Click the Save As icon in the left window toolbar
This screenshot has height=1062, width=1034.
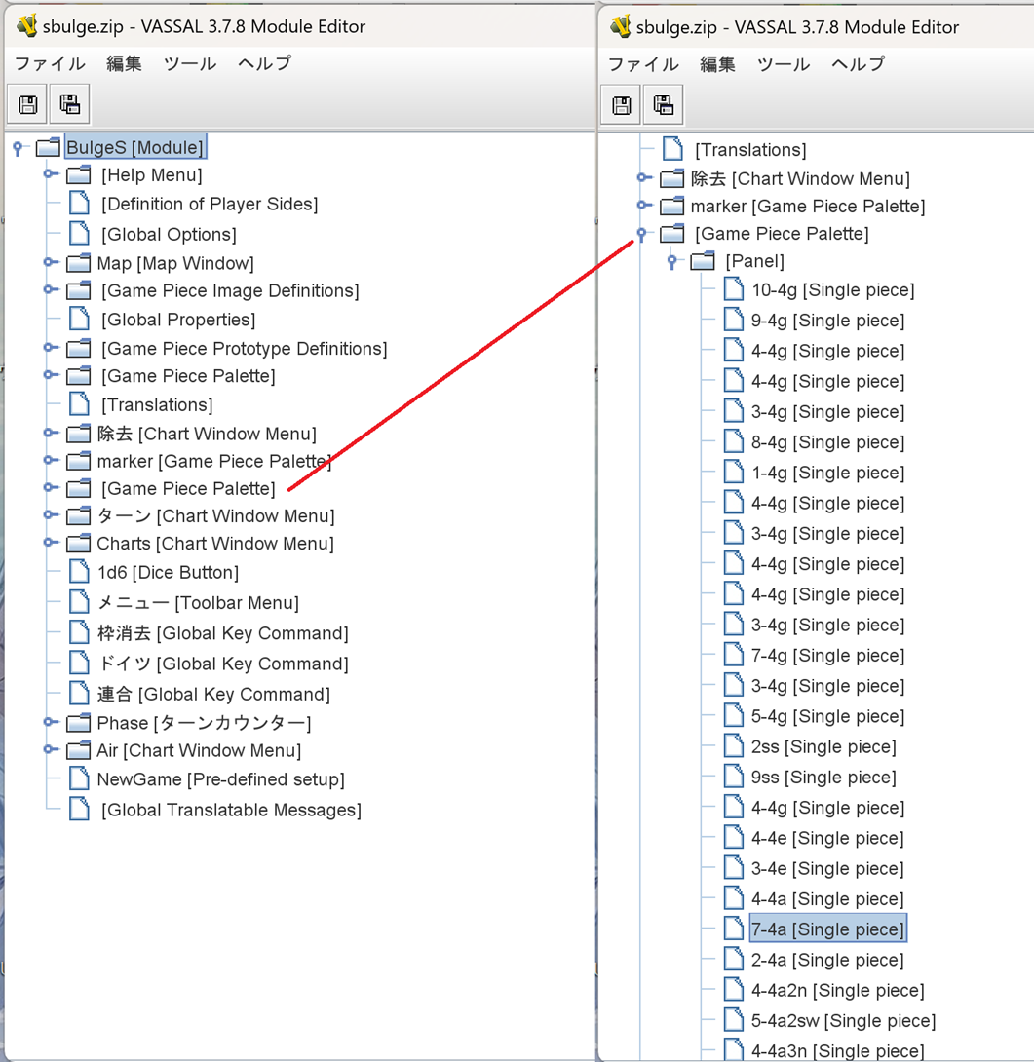point(70,104)
